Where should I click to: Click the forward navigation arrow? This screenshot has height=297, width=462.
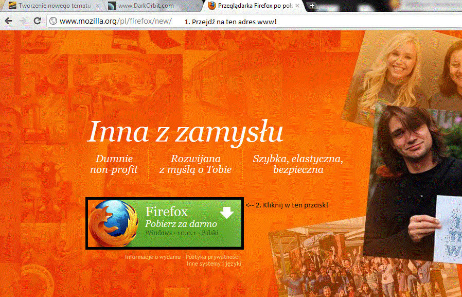tap(23, 21)
